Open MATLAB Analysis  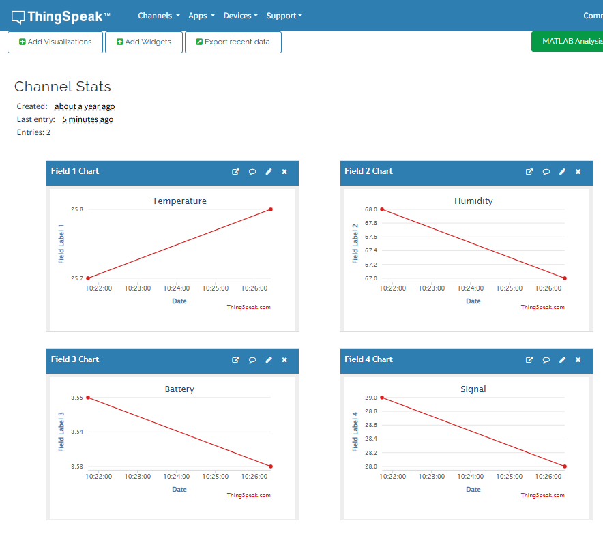coord(568,41)
